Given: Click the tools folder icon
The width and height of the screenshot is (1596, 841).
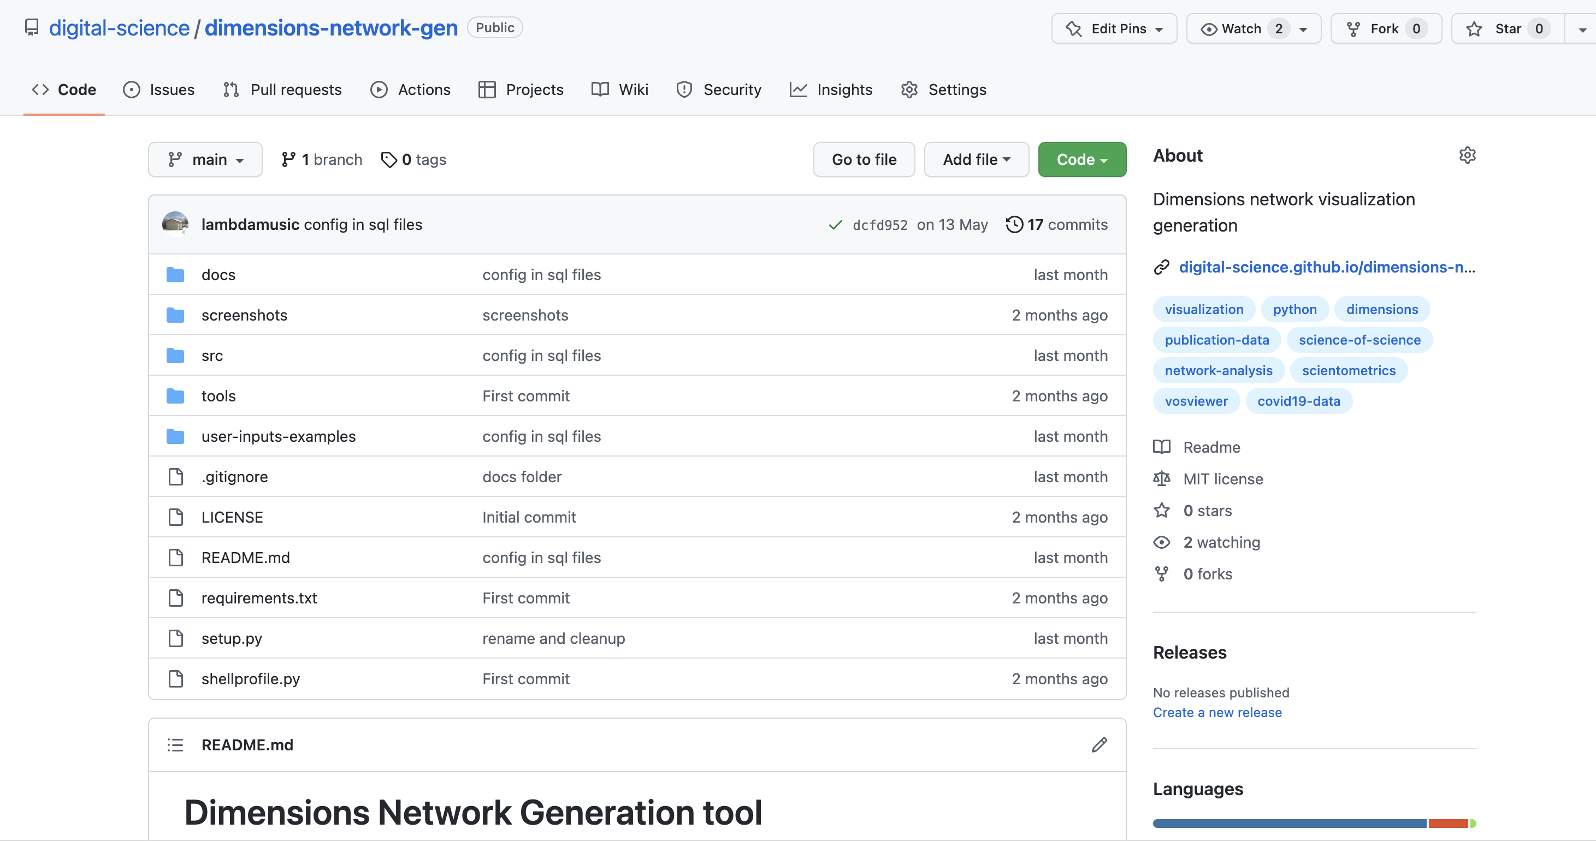Looking at the screenshot, I should [x=175, y=396].
